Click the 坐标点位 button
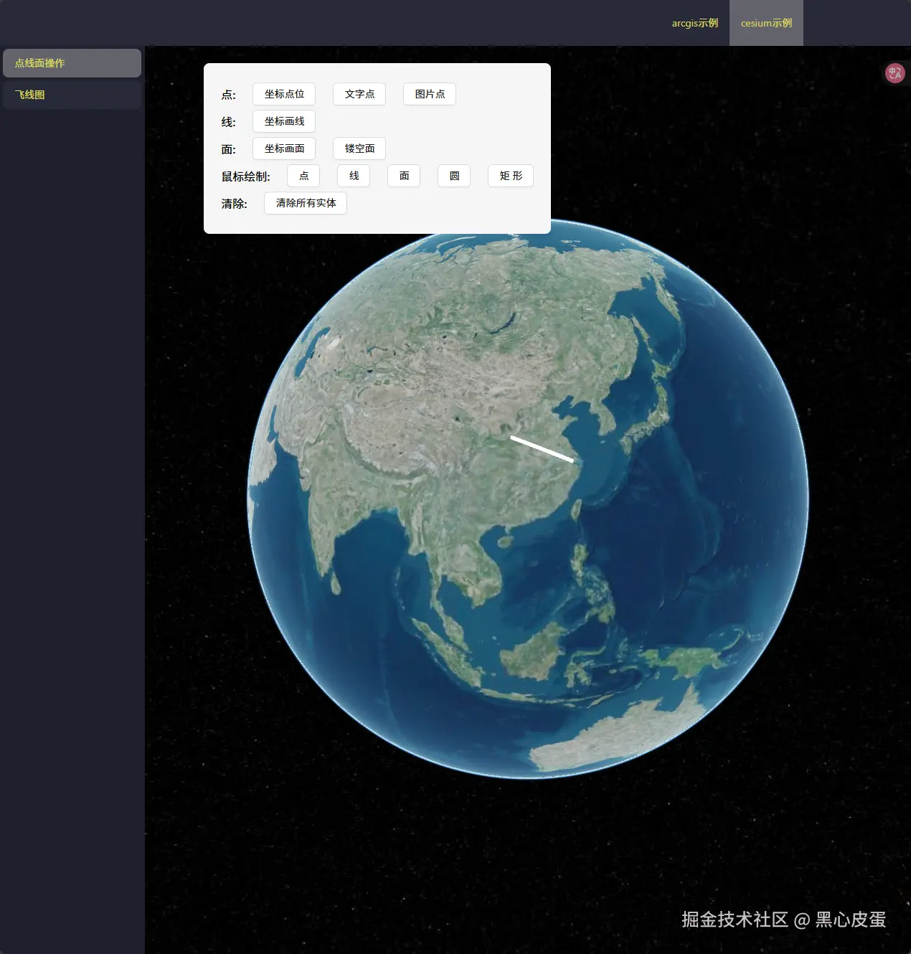Image resolution: width=911 pixels, height=954 pixels. pos(284,94)
